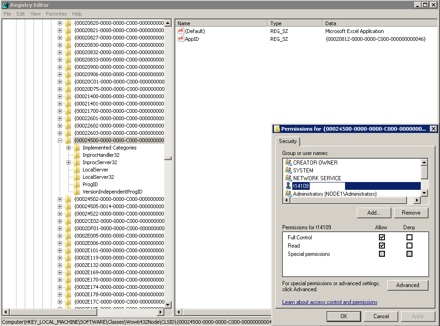Select the NETWORK SERVICE group icon
The height and width of the screenshot is (326, 440).
pos(288,178)
